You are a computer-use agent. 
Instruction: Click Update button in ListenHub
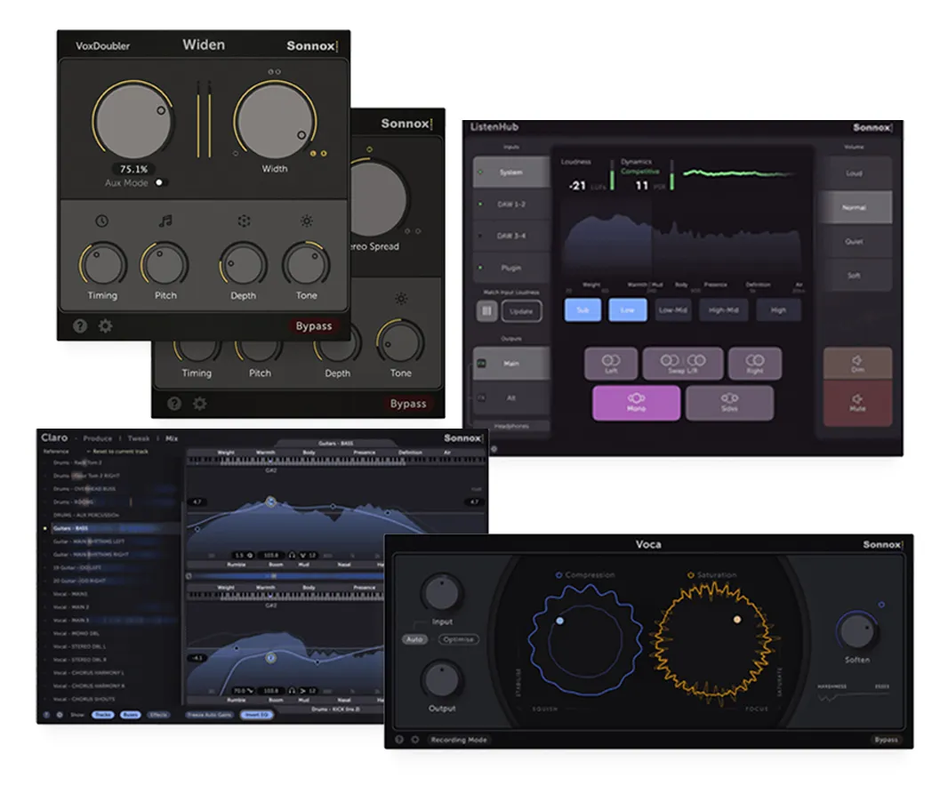(x=521, y=311)
